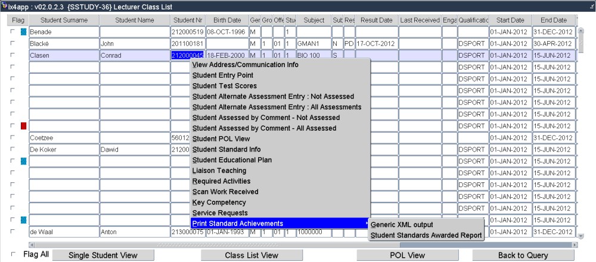
Task: Click the Dawid student name field
Action: point(135,149)
